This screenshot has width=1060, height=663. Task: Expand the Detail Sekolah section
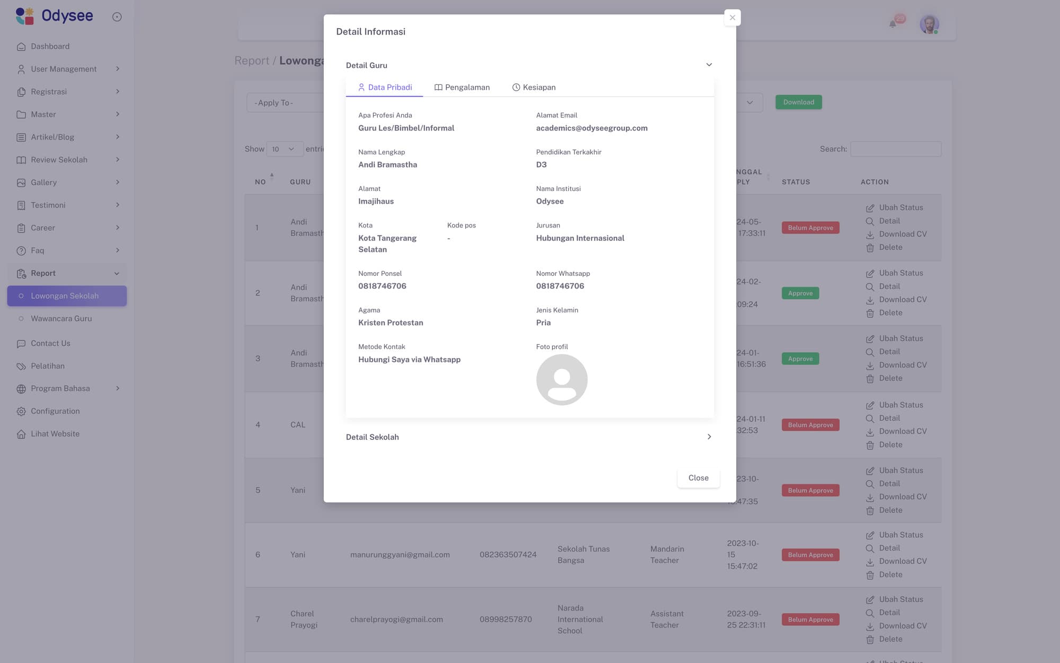pyautogui.click(x=709, y=437)
